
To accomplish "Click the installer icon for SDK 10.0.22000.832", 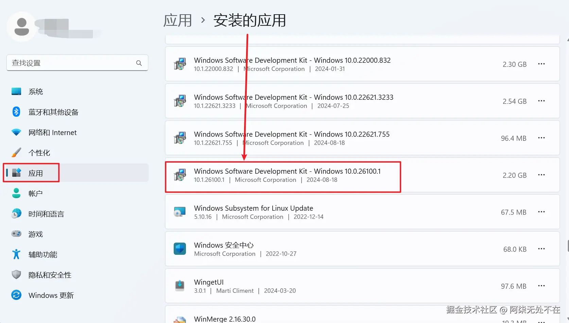I will pos(180,64).
